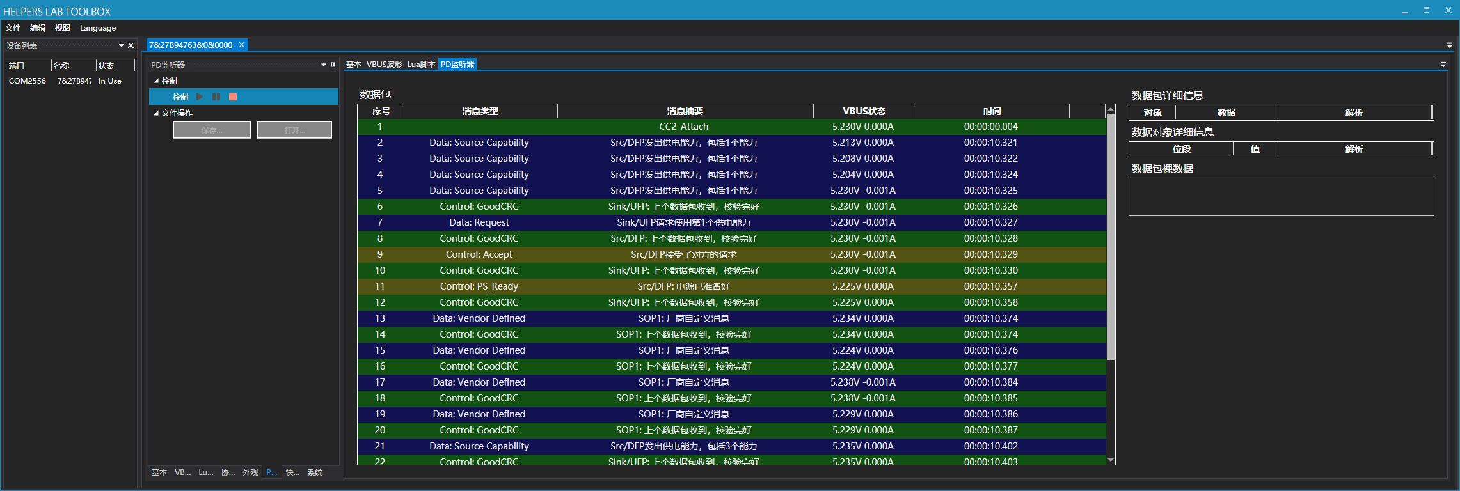Switch to bottom 系统 panel tab
This screenshot has width=1460, height=491.
pos(315,472)
